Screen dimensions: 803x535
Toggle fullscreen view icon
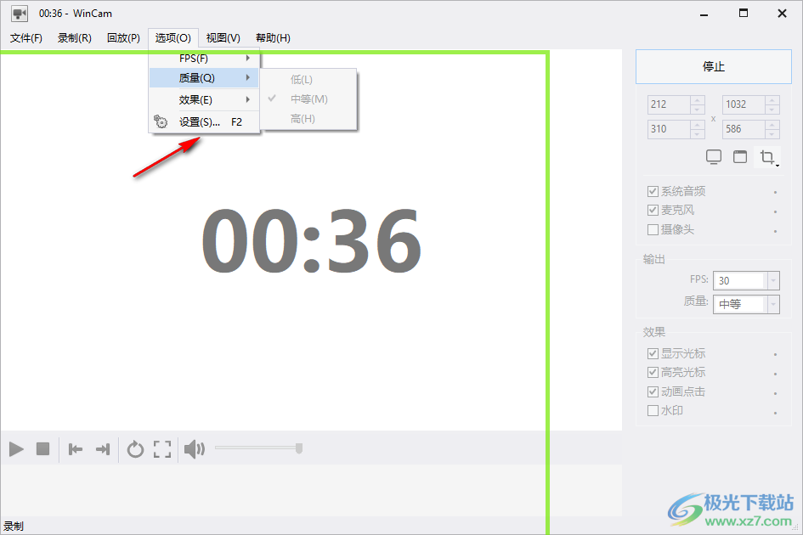(x=162, y=449)
